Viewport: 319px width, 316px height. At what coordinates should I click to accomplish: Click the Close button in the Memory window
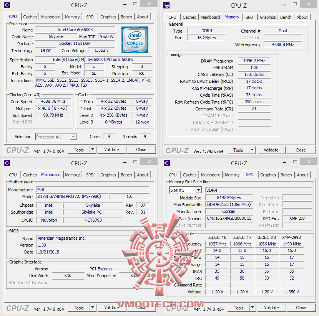pyautogui.click(x=301, y=150)
